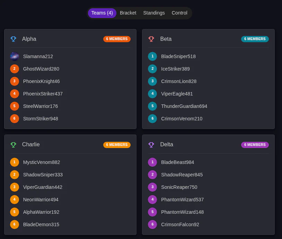The width and height of the screenshot is (282, 239).
Task: Select the green trophy icon for Charlie
Action: [x=13, y=145]
